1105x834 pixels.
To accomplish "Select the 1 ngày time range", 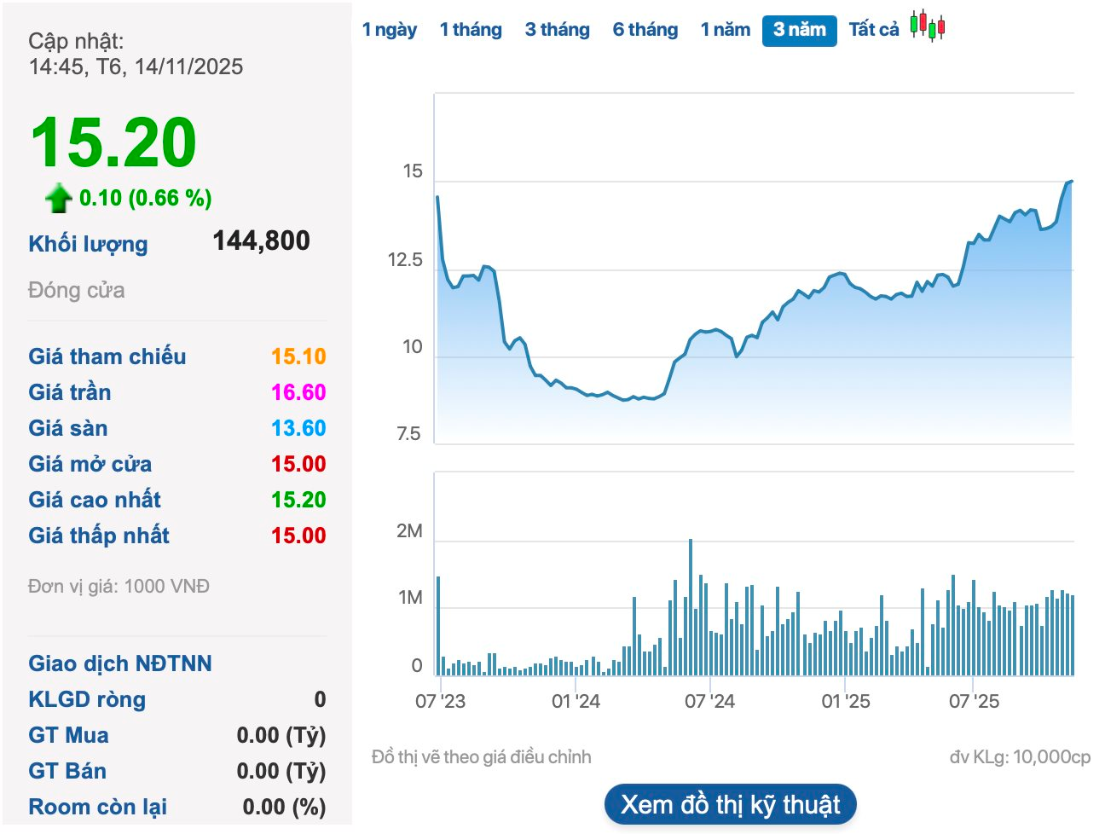I will (x=389, y=30).
